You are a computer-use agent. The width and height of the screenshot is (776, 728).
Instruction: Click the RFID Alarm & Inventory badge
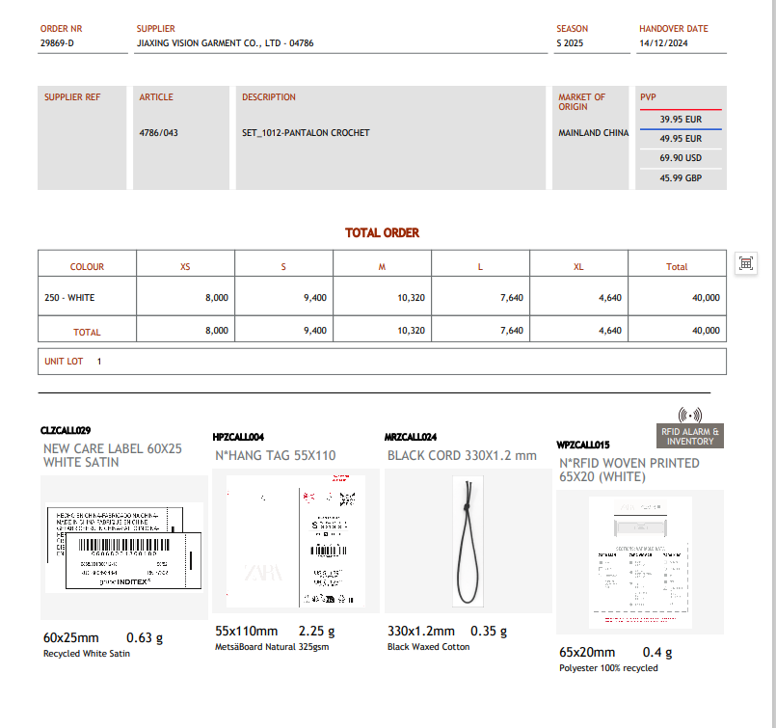point(690,437)
